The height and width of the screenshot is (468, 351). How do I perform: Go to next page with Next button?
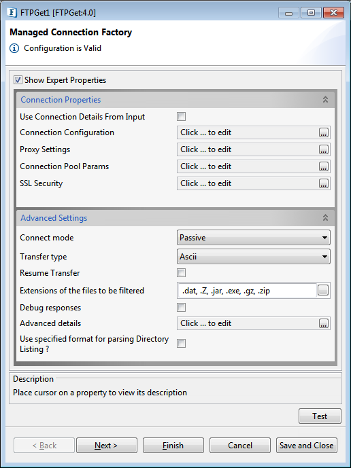107,446
